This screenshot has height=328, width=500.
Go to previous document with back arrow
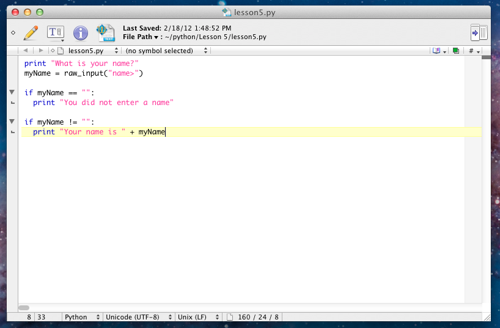point(26,51)
